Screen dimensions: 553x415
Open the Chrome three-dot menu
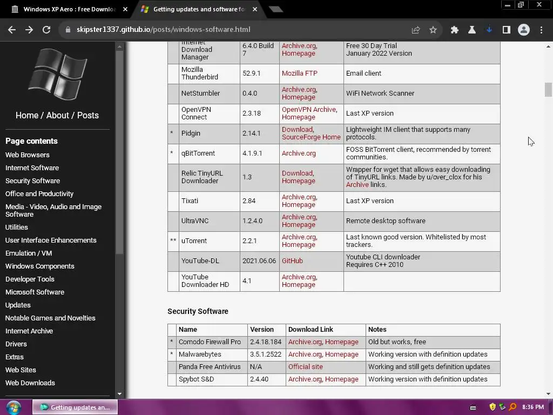541,30
